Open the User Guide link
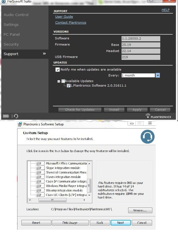178x239 pixels. [64, 17]
